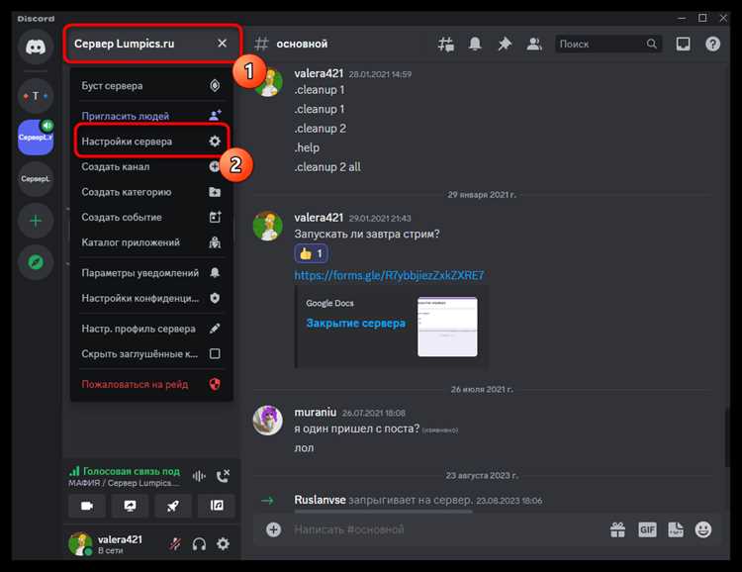Screen dimensions: 742x572
Task: Click the Написать #основной message field
Action: coord(445,529)
